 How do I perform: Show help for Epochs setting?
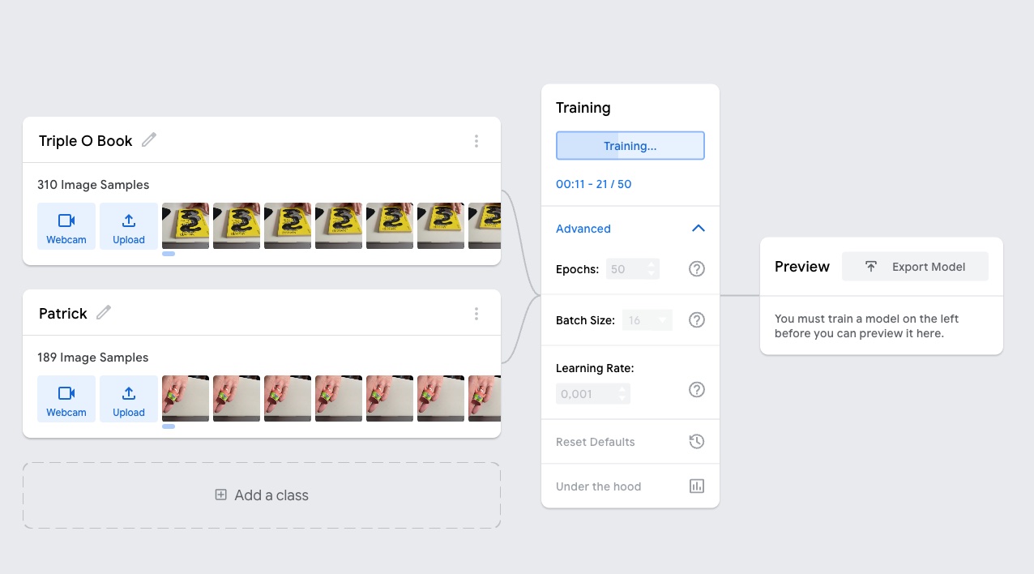(697, 269)
